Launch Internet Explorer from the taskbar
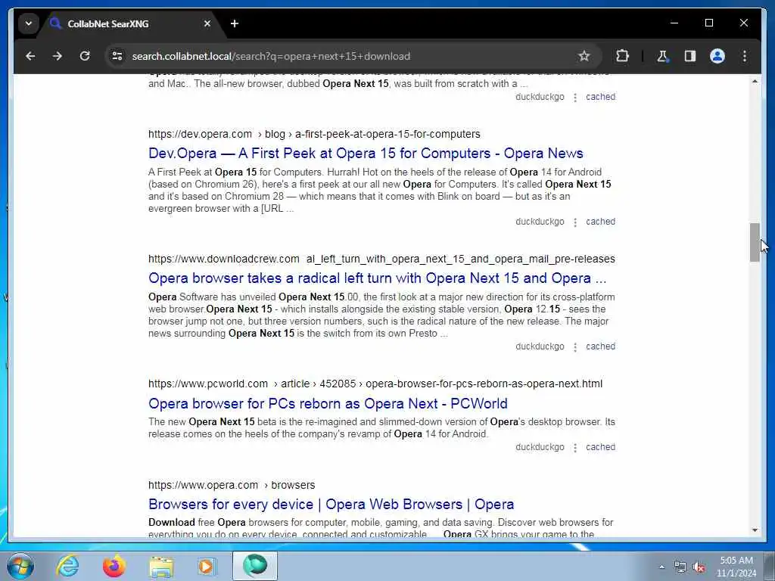 [67, 566]
